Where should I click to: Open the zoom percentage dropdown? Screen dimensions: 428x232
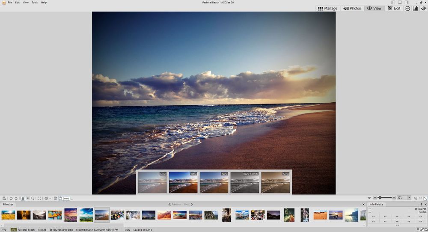click(x=409, y=198)
